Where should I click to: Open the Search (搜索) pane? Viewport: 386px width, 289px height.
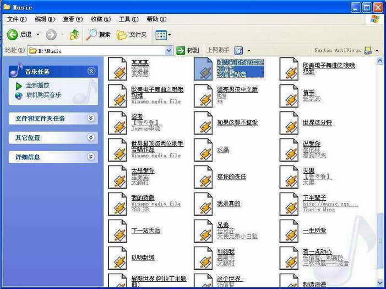(99, 35)
